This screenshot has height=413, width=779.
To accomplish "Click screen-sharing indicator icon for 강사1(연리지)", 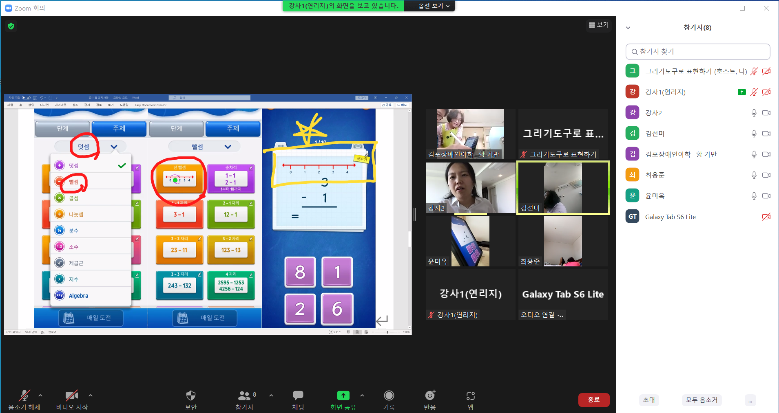I will (x=742, y=92).
